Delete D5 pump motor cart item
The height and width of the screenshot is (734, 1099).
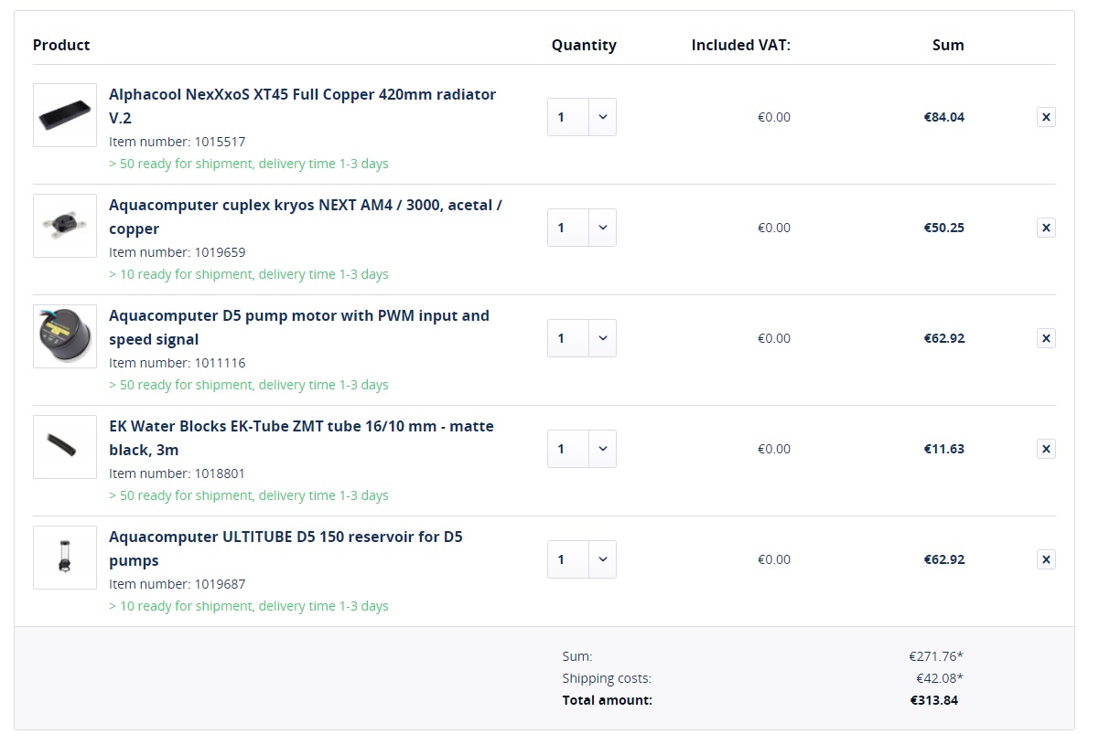pos(1046,338)
